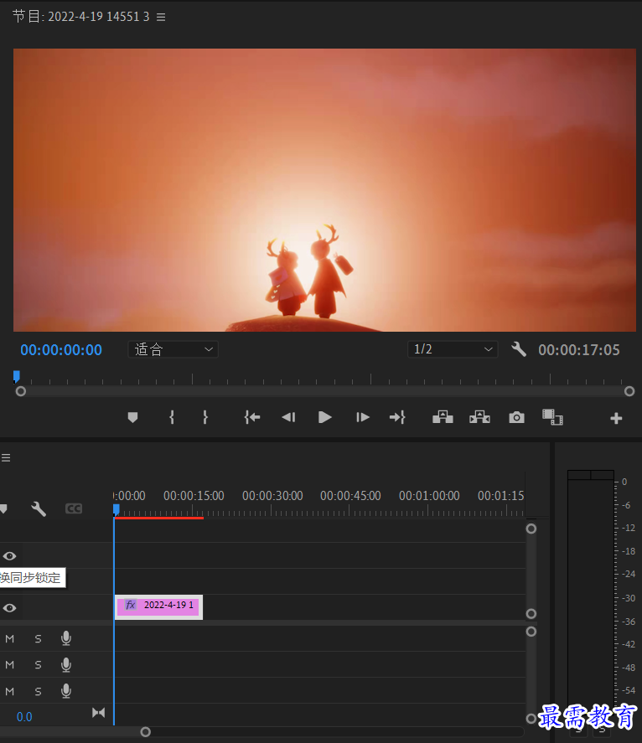The height and width of the screenshot is (743, 642).
Task: Click the Mark In button
Action: coord(172,417)
